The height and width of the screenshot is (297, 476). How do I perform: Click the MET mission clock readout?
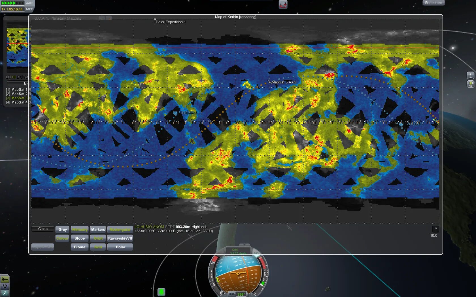point(12,9)
